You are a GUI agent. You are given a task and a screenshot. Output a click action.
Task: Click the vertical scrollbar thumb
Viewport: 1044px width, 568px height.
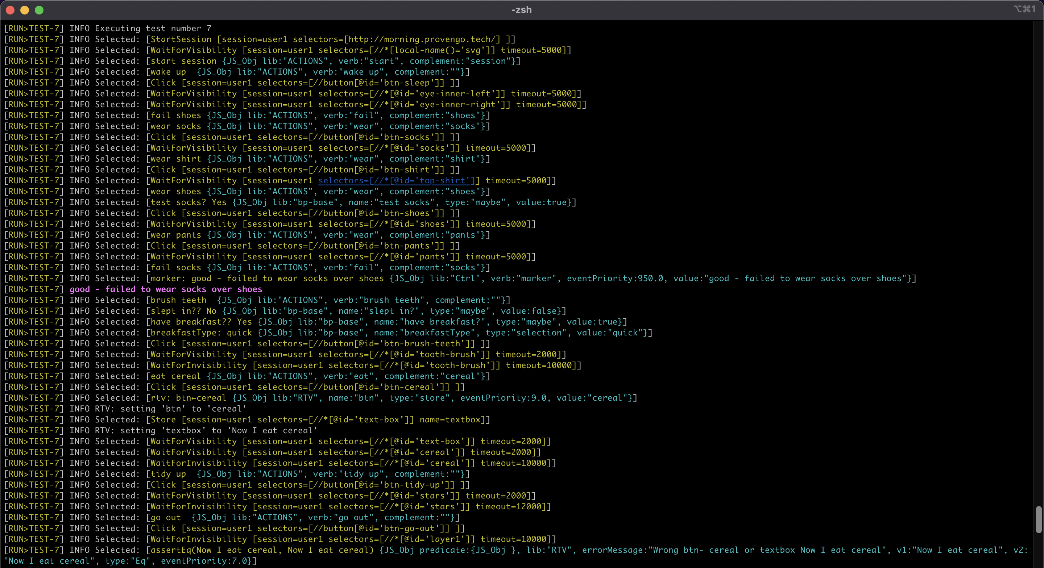1038,519
